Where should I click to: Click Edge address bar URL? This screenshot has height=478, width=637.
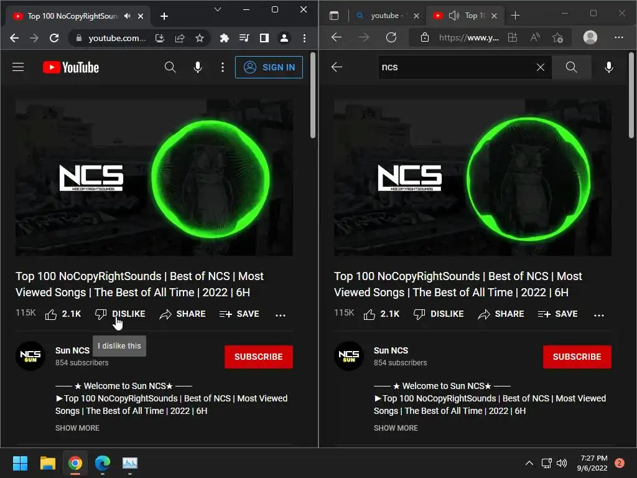[x=469, y=38]
